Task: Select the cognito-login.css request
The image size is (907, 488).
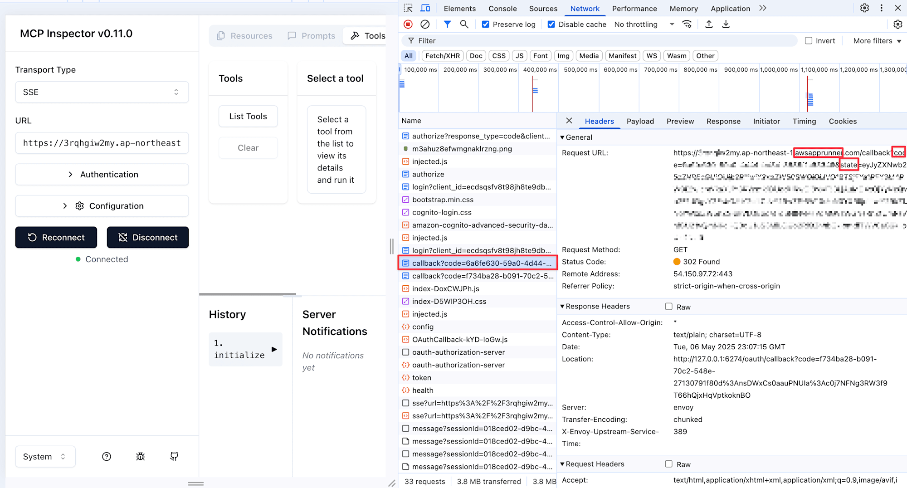Action: click(x=478, y=212)
